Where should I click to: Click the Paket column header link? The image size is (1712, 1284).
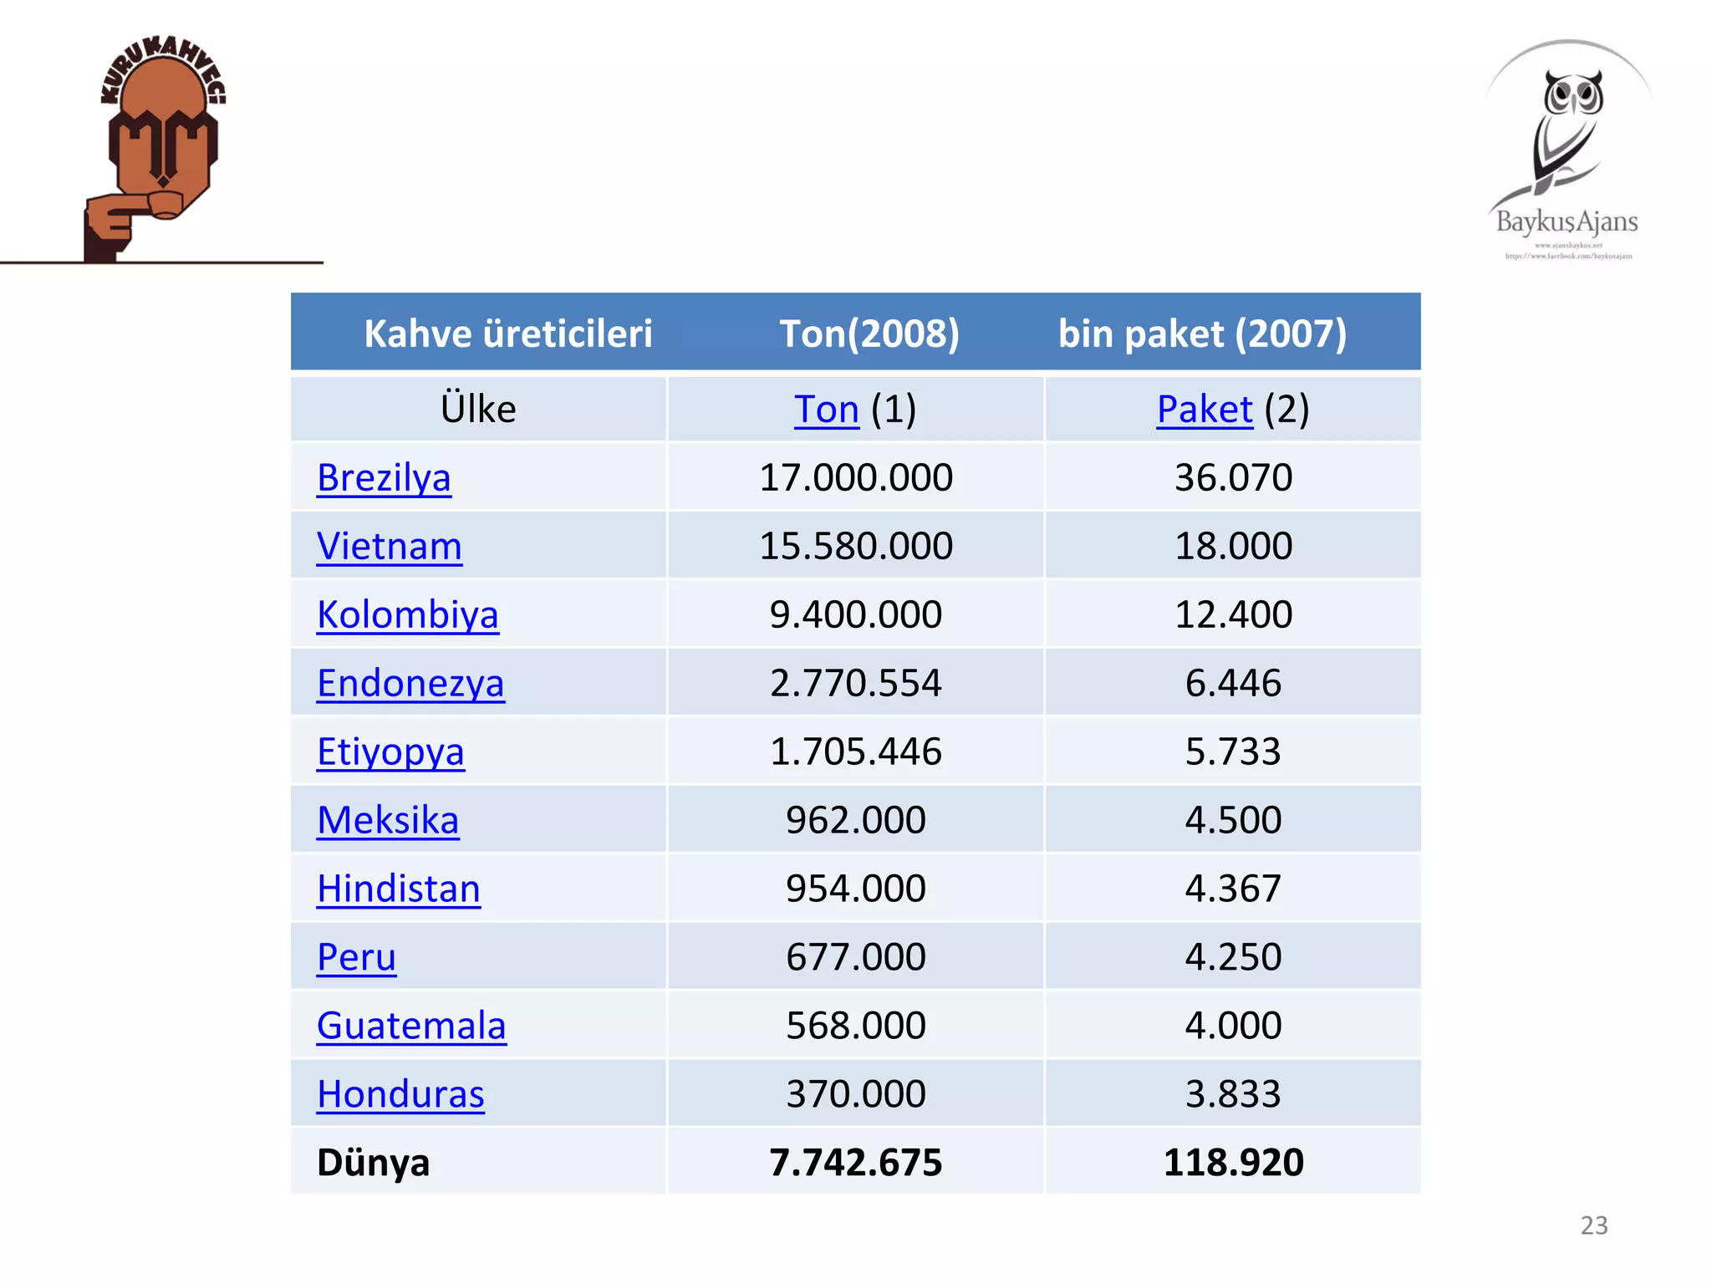point(1205,410)
